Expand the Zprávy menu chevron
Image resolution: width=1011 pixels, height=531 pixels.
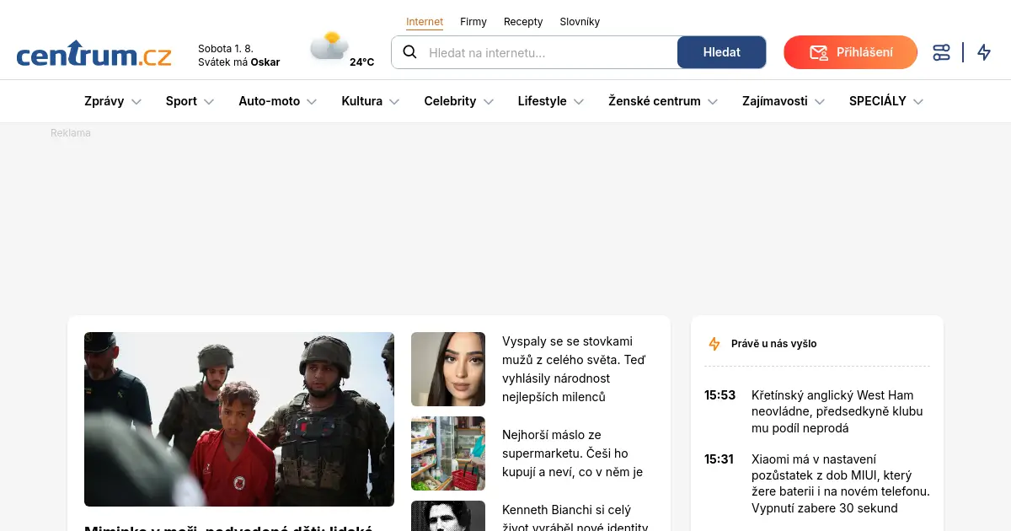136,101
